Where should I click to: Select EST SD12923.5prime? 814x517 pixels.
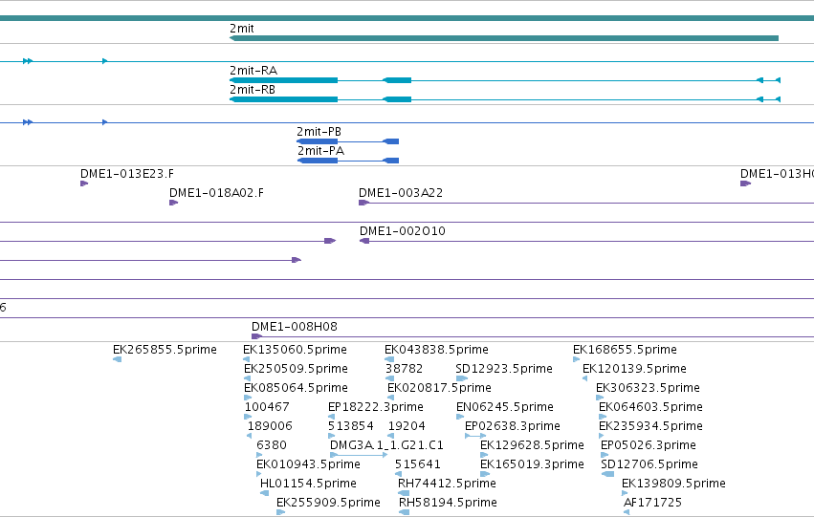504,369
